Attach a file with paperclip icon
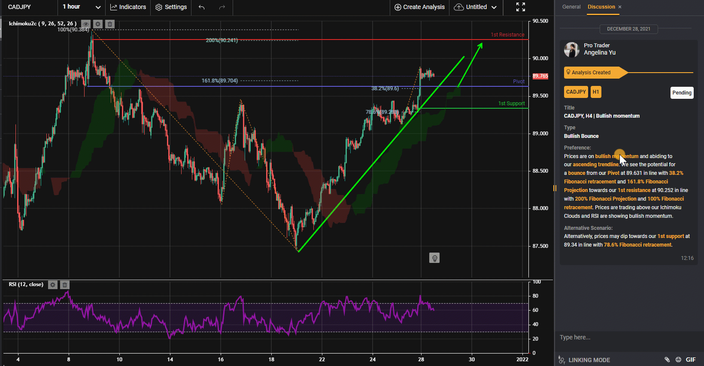 [x=667, y=360]
